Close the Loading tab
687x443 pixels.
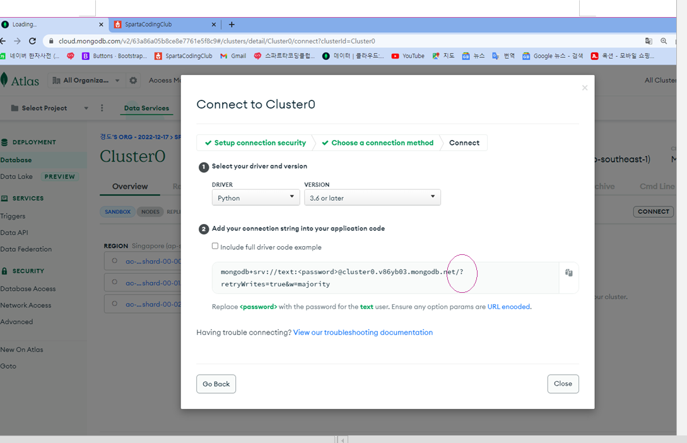101,25
